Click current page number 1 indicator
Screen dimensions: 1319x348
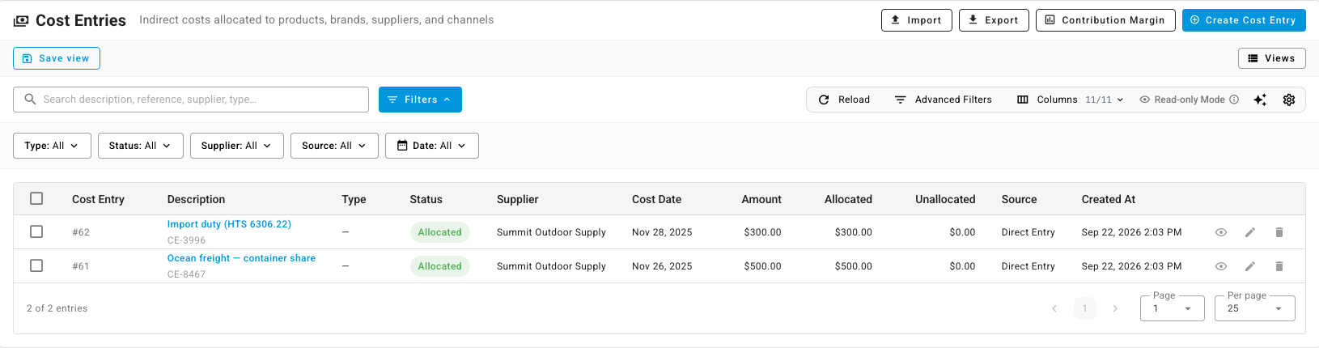(x=1085, y=308)
